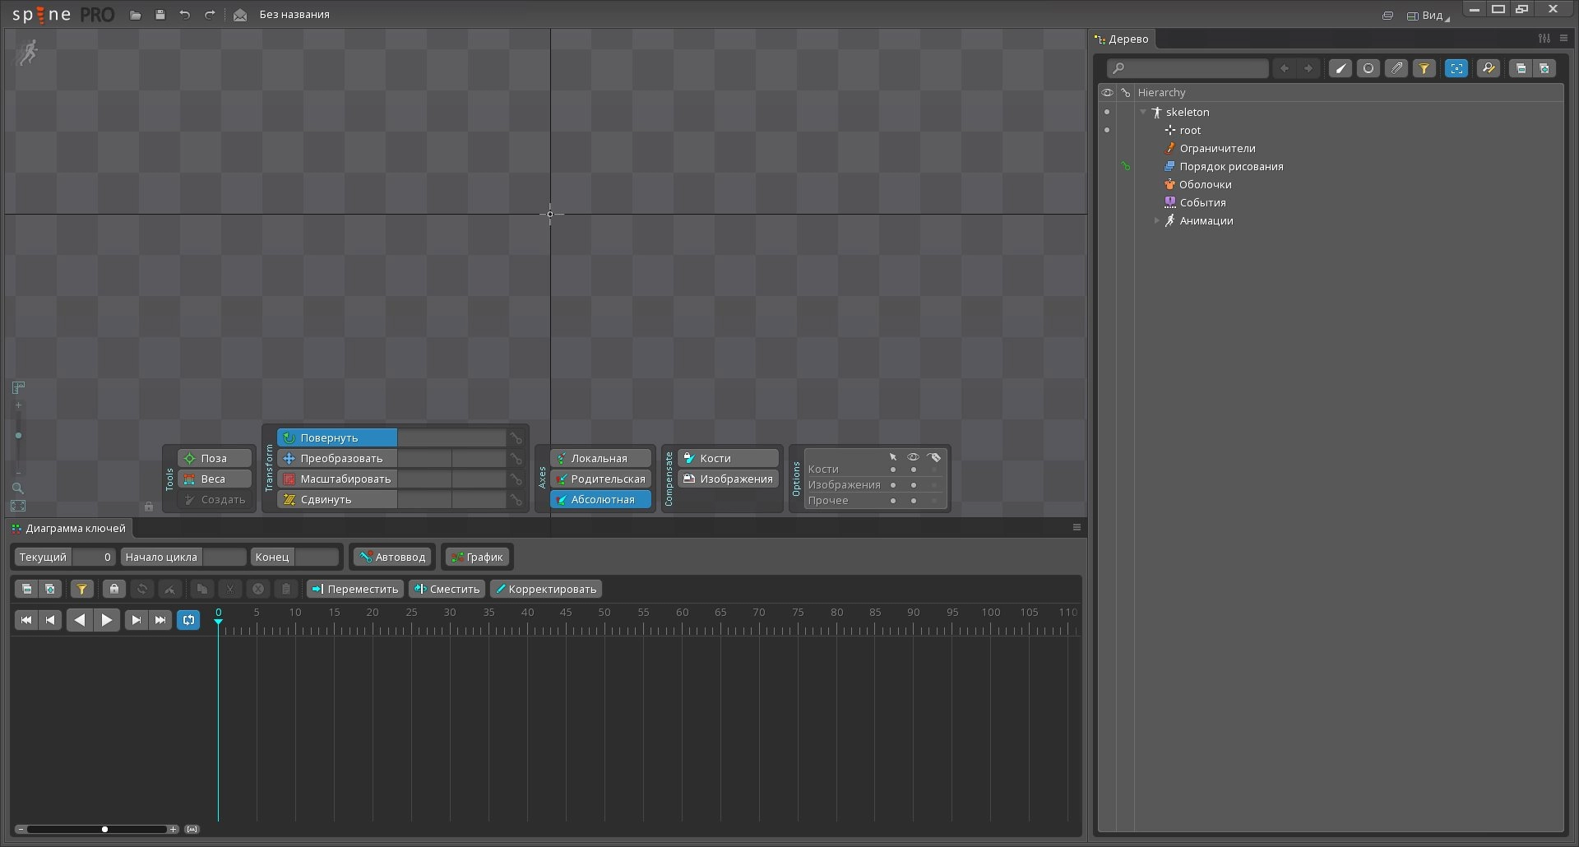Jump to first frame in timeline
This screenshot has width=1579, height=847.
click(26, 620)
